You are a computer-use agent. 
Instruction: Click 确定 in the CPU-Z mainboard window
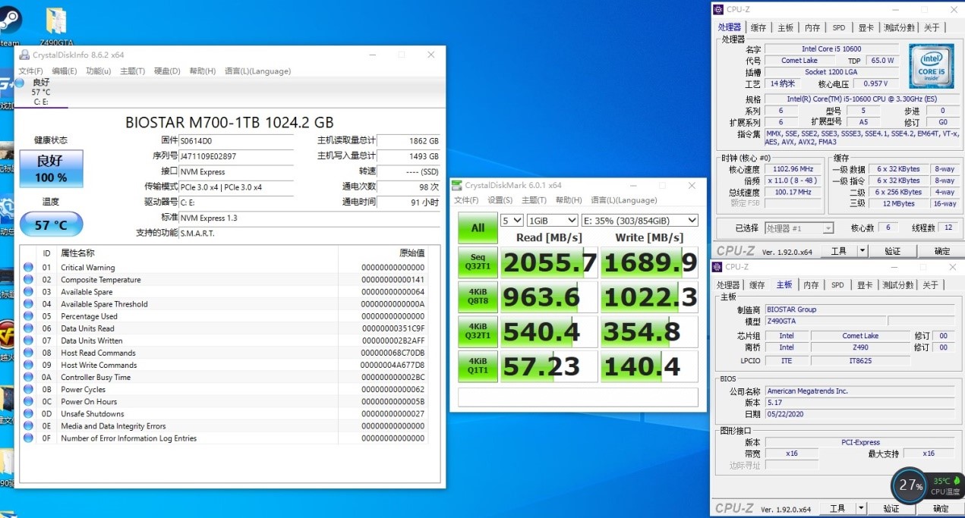click(941, 509)
